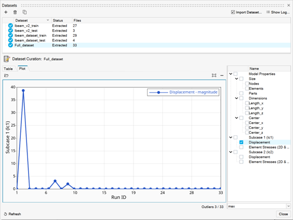Collapse the Dimensions tree node
This screenshot has width=293, height=220.
pyautogui.click(x=236, y=98)
